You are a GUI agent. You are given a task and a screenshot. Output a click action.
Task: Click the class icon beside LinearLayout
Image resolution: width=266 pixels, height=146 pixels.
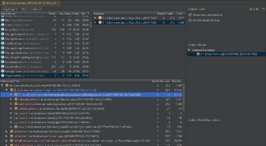(x=3, y=62)
